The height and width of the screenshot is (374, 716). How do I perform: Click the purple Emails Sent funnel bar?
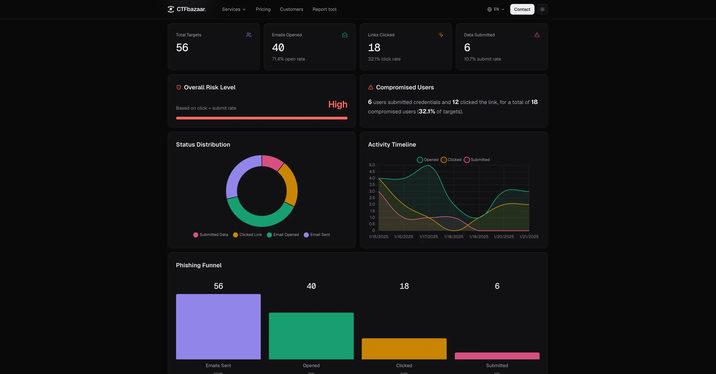(x=218, y=327)
